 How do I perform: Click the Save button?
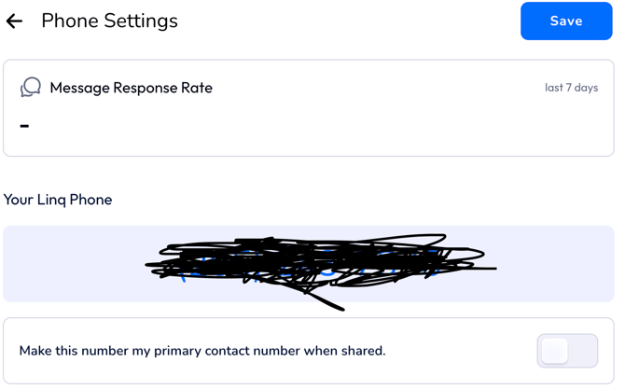565,21
